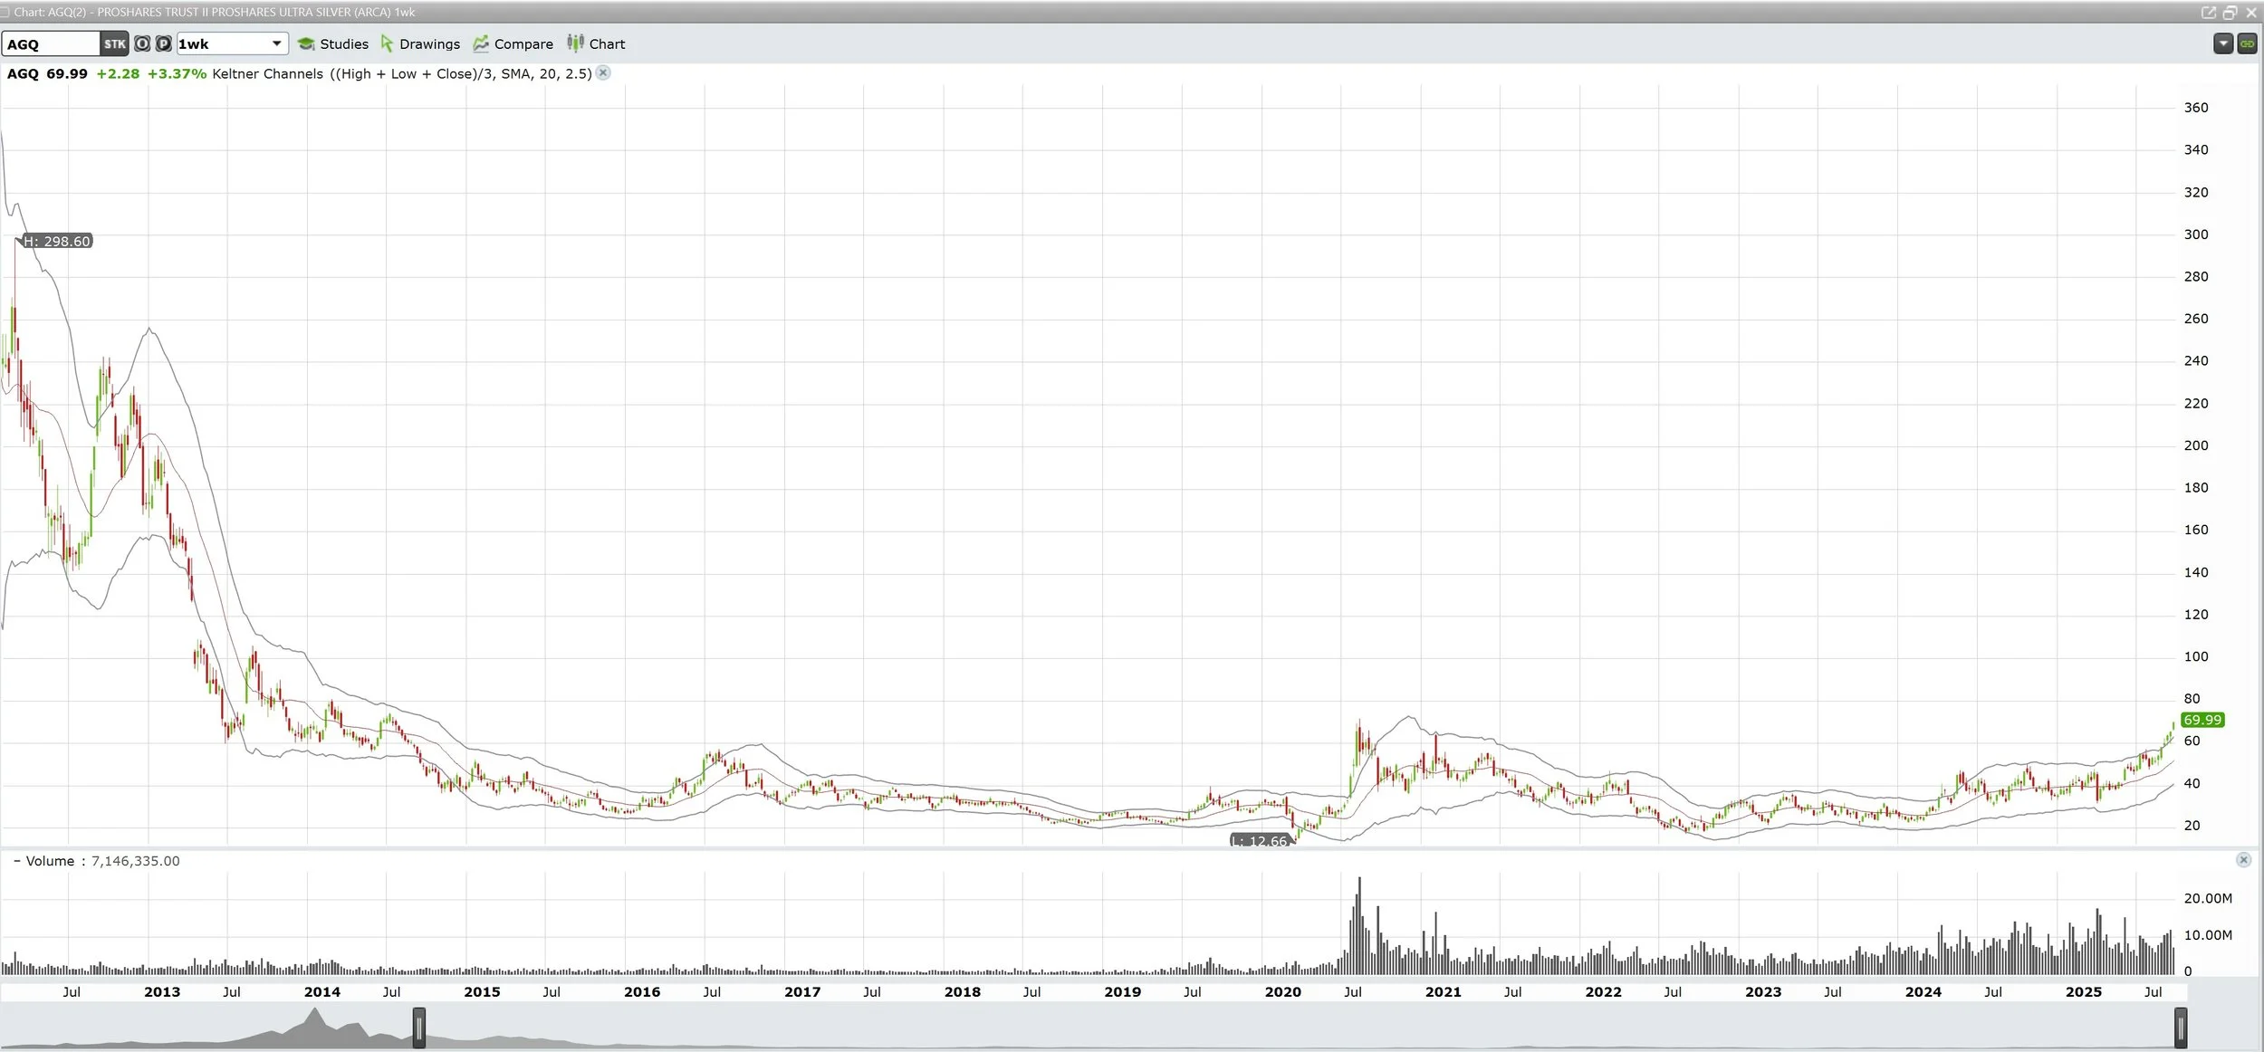Click the round P icon

163,43
